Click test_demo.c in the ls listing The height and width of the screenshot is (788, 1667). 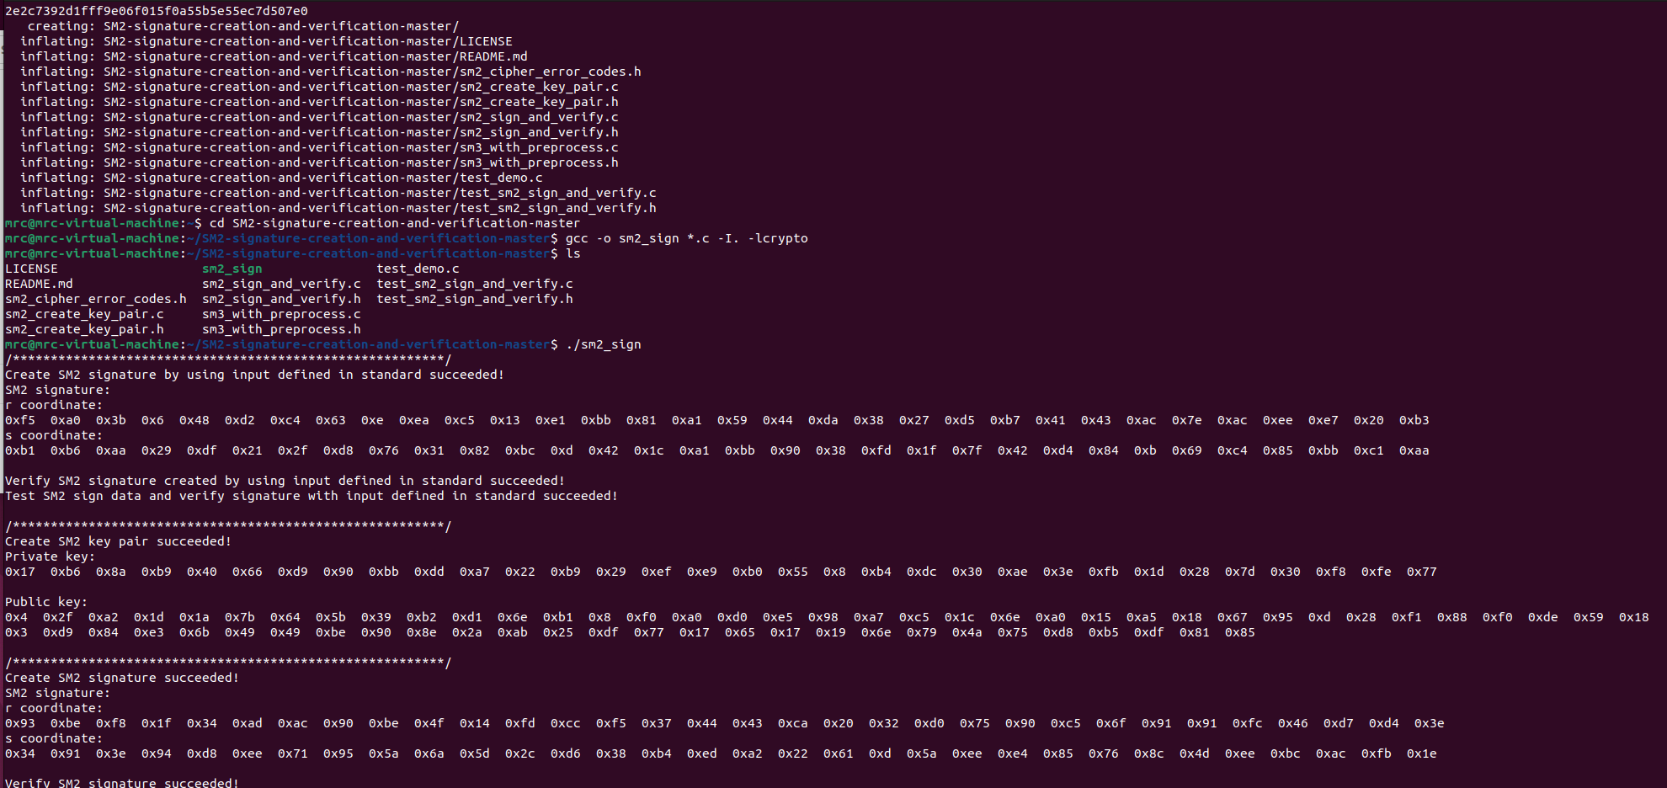(418, 269)
